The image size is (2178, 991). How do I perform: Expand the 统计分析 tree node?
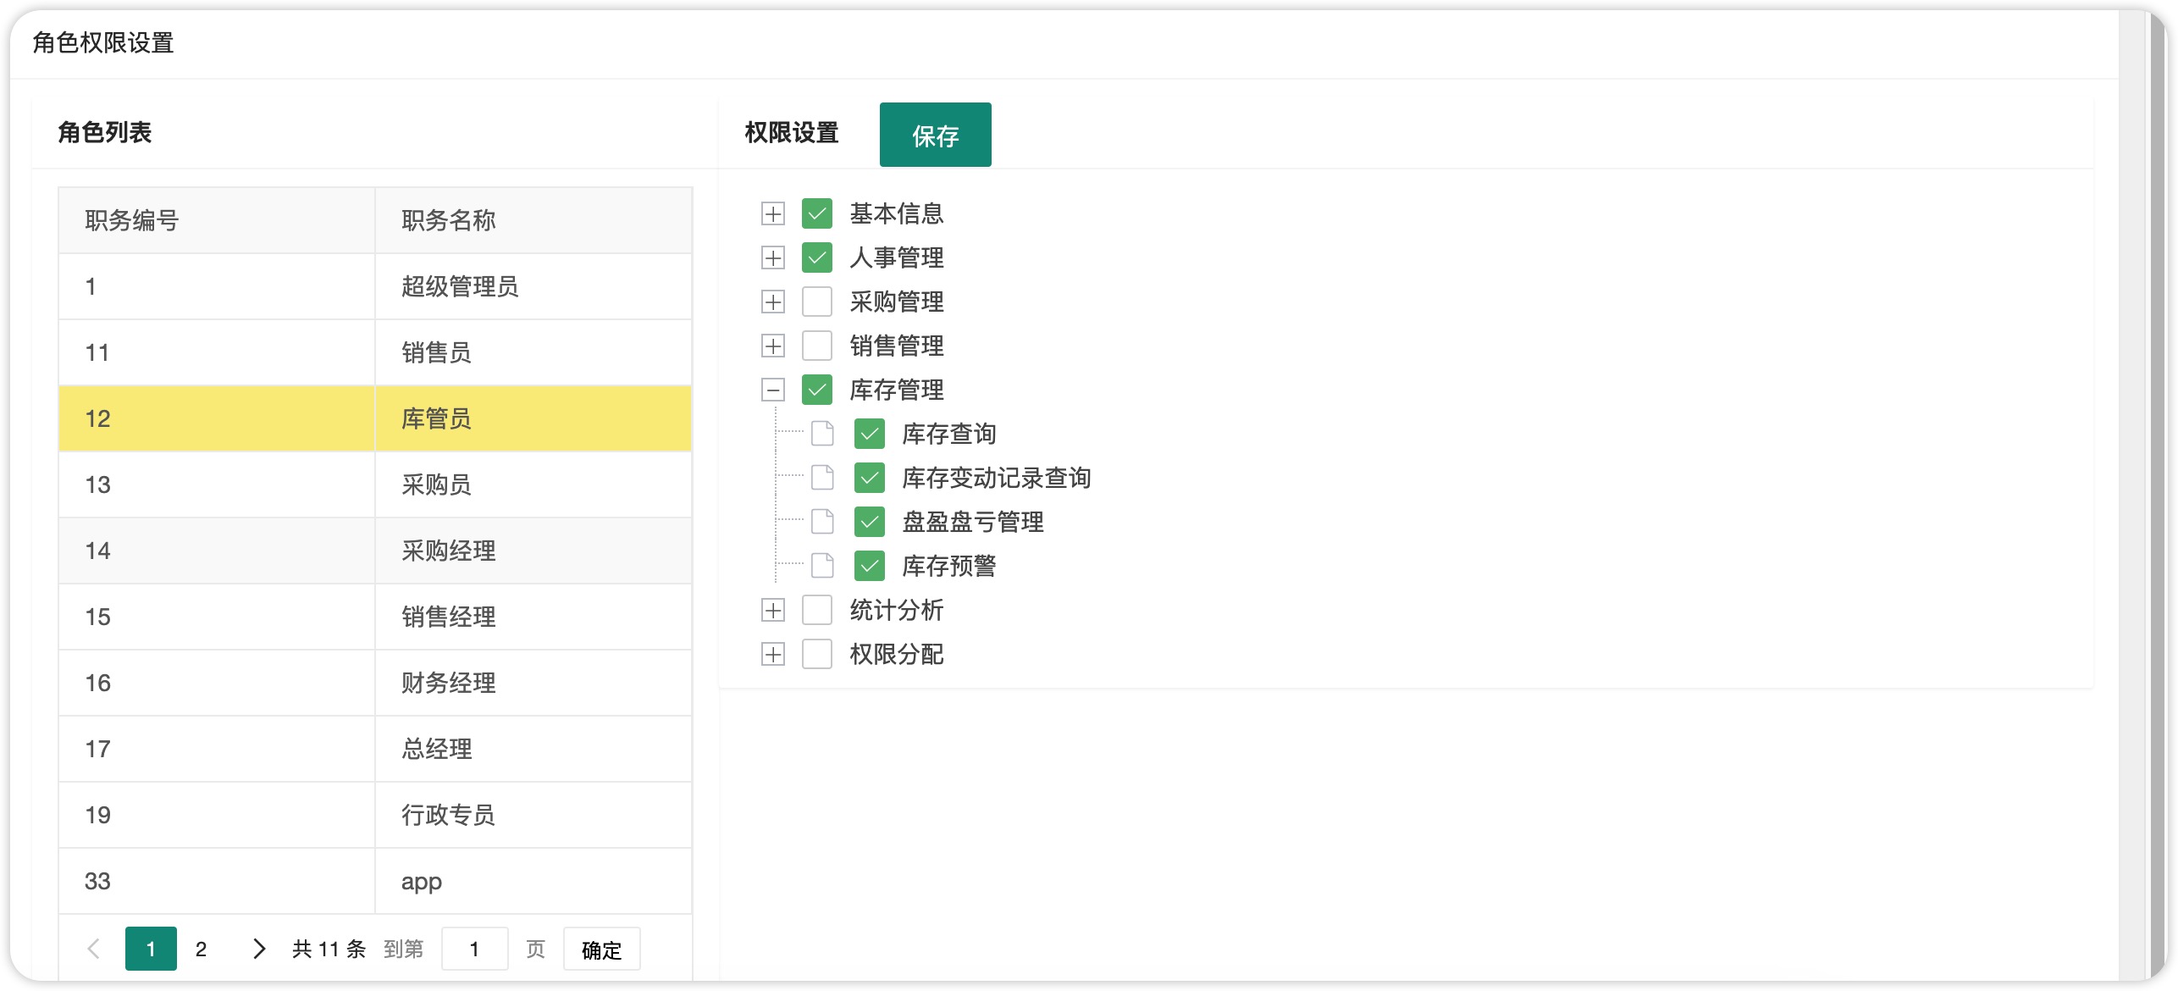(773, 610)
